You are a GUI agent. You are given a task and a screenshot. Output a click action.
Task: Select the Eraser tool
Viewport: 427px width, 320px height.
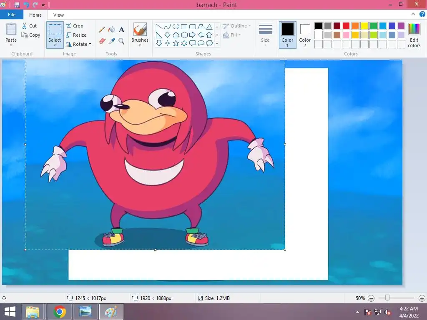pyautogui.click(x=102, y=41)
